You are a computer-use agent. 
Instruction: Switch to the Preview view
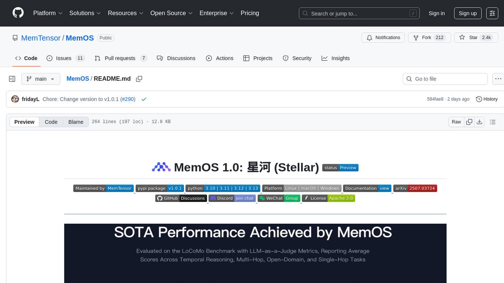click(x=24, y=122)
